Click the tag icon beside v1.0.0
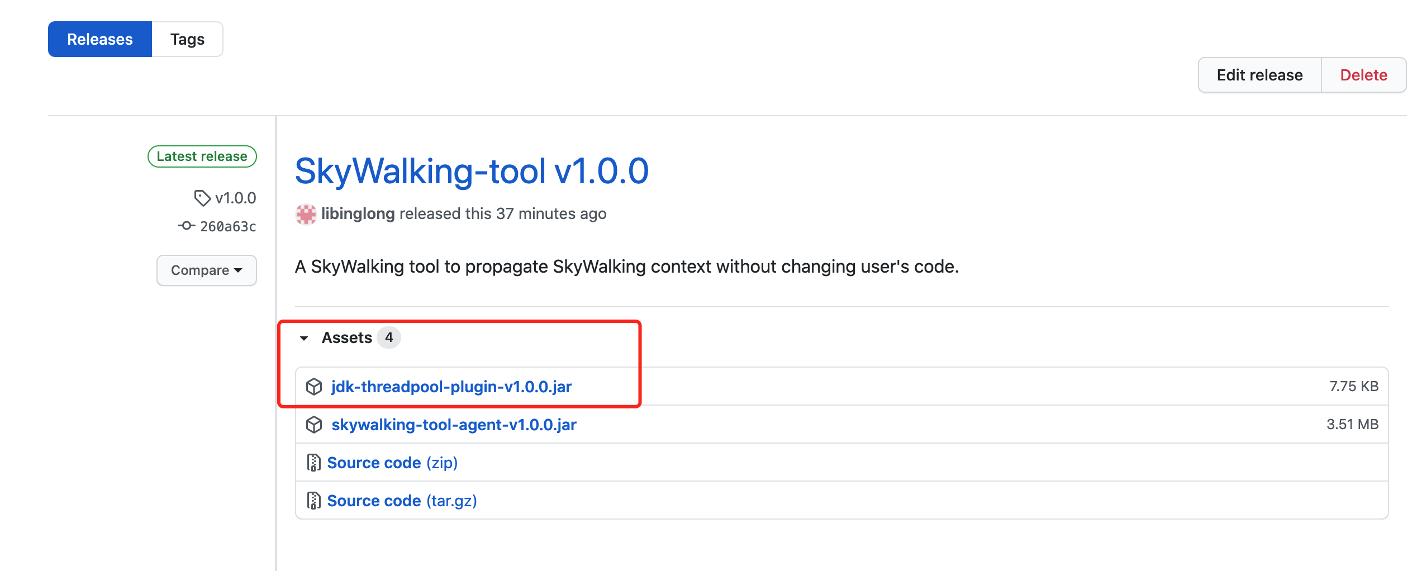Image resolution: width=1417 pixels, height=571 pixels. click(202, 198)
